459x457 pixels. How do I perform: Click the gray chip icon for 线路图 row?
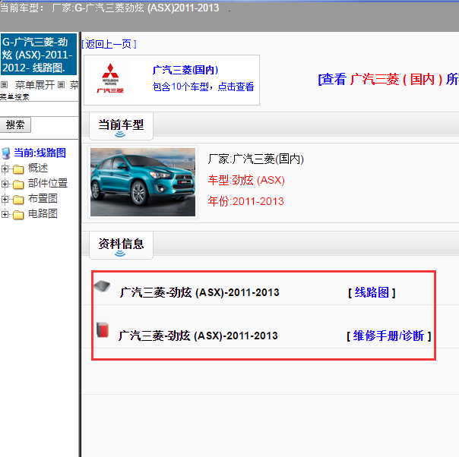[102, 286]
